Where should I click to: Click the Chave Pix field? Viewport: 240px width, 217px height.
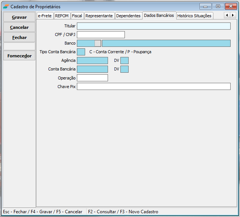point(153,87)
